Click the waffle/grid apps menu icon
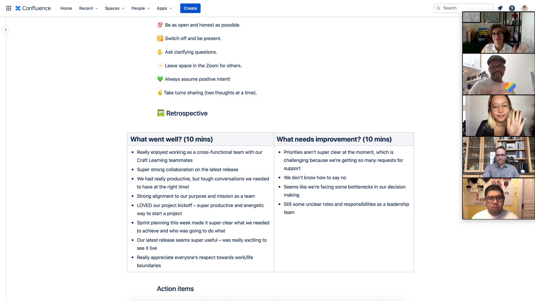 [x=8, y=8]
